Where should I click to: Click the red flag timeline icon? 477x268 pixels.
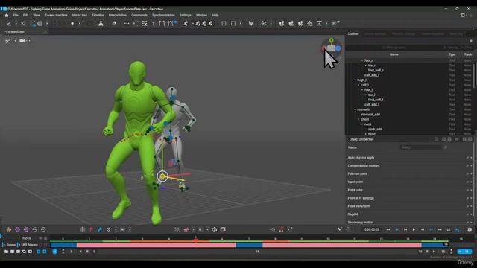[91, 229]
